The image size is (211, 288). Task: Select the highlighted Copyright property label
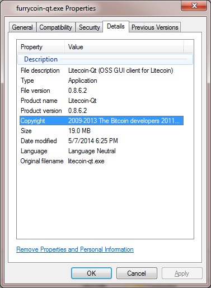coord(33,121)
